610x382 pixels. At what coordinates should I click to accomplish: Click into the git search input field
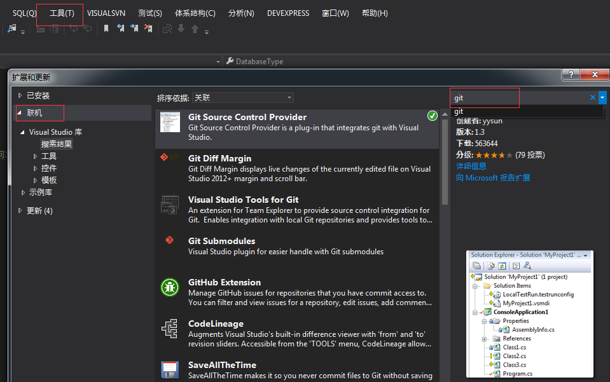pos(519,97)
